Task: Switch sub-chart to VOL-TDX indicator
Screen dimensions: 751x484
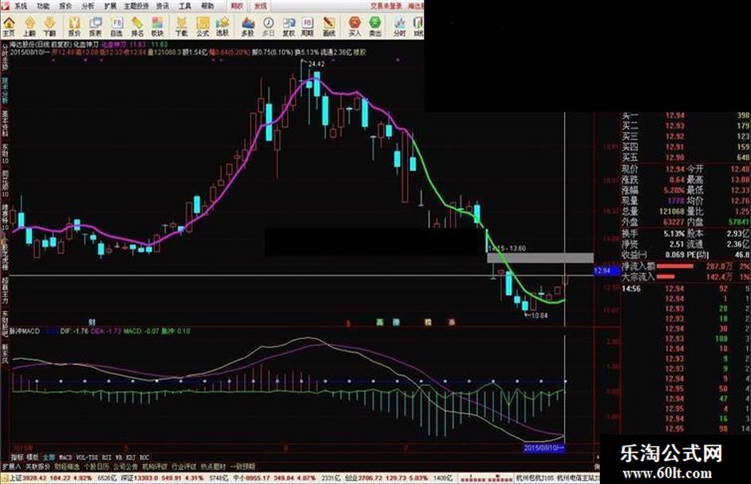Action: pos(87,458)
